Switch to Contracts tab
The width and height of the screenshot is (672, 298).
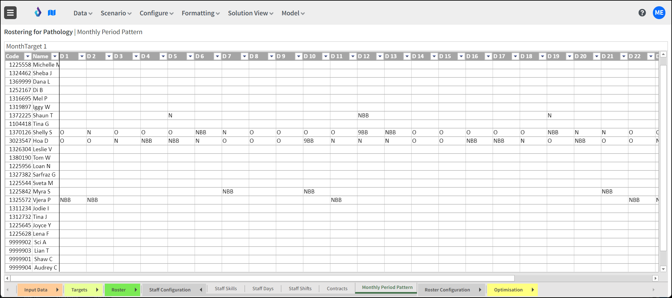pyautogui.click(x=337, y=289)
